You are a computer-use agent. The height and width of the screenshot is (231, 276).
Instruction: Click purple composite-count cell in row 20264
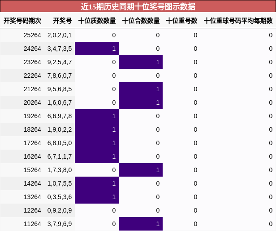tap(141, 102)
